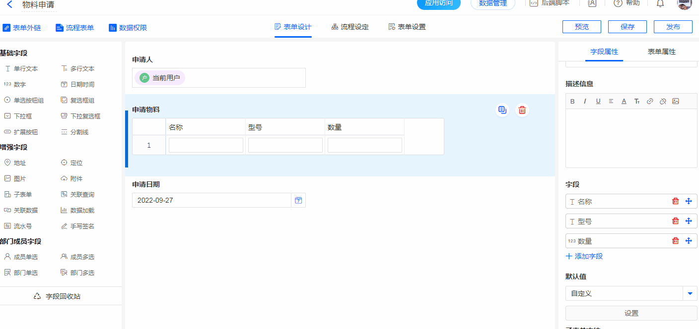Click the 名称 input cell in row 1
The image size is (699, 329).
[206, 145]
